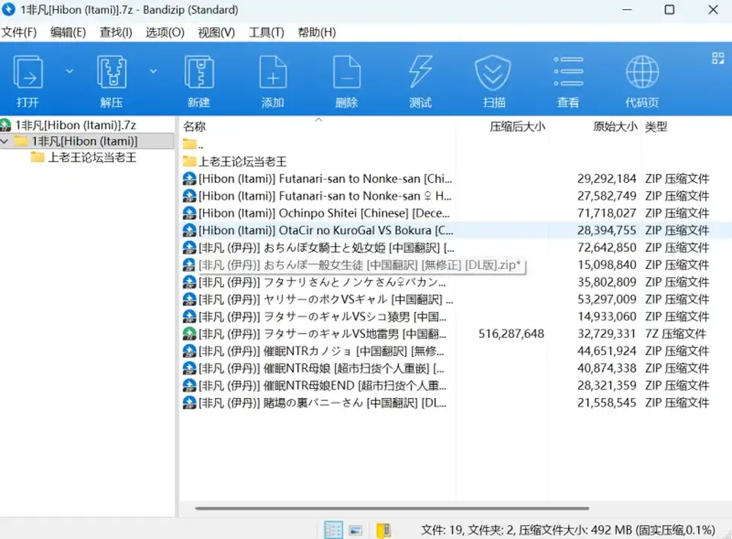732x539 pixels.
Task: Click original size 71,718,027
Action: 606,213
